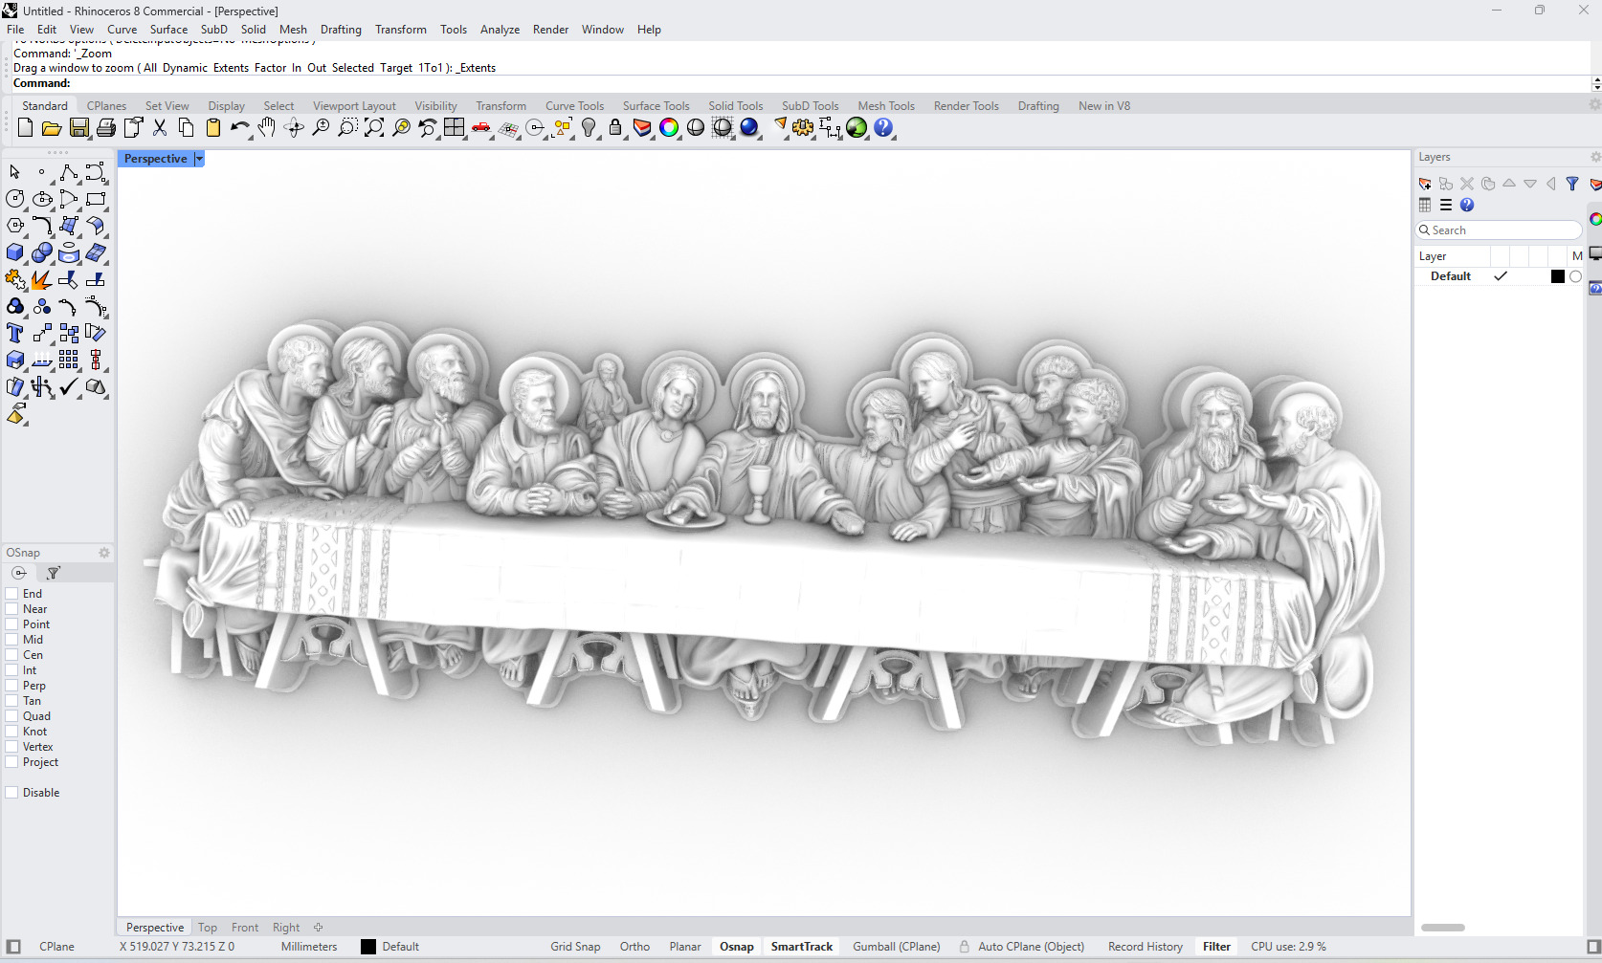Click the red car Set View icon
Viewport: 1602px width, 963px height.
click(481, 128)
